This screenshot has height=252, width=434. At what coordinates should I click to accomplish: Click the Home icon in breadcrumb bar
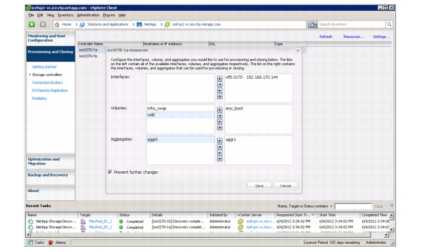57,24
